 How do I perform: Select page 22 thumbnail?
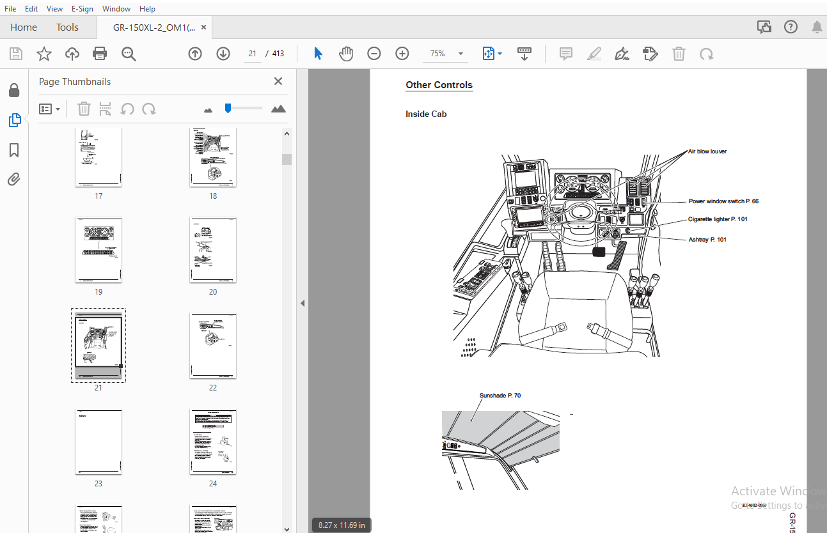tap(213, 346)
